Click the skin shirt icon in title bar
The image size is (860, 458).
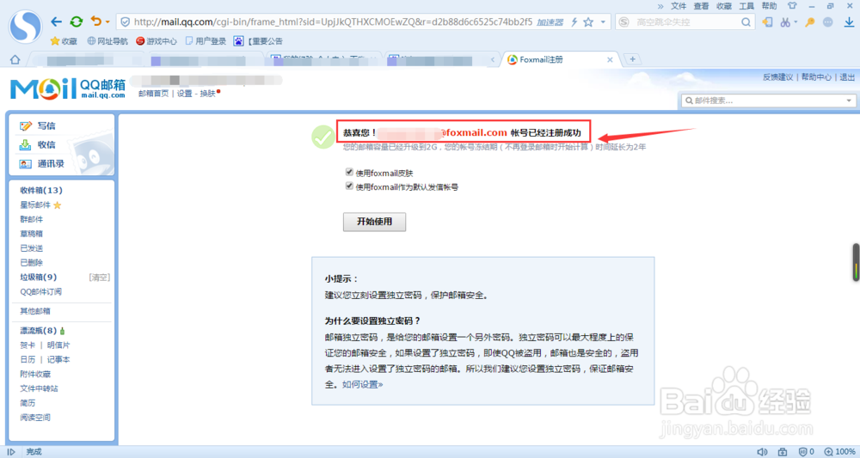(792, 6)
